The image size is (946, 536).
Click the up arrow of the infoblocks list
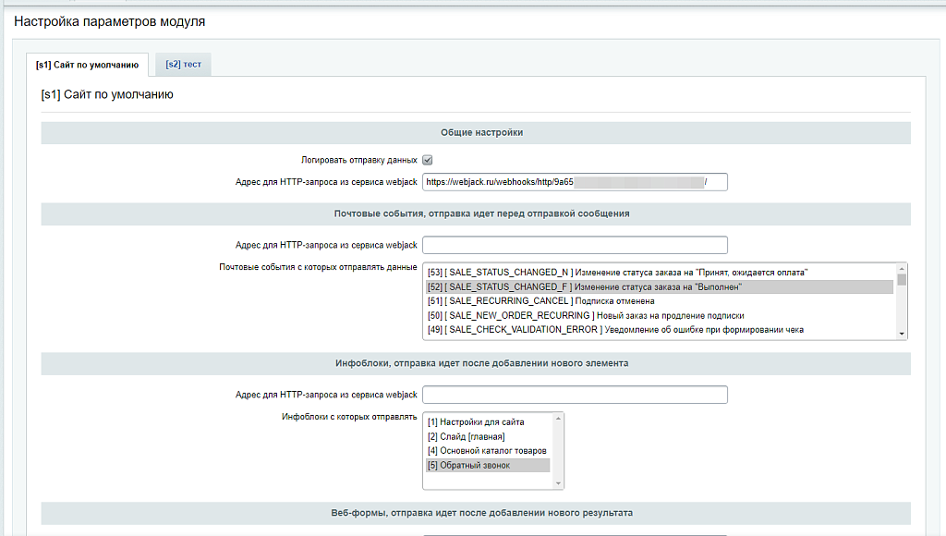pos(557,418)
